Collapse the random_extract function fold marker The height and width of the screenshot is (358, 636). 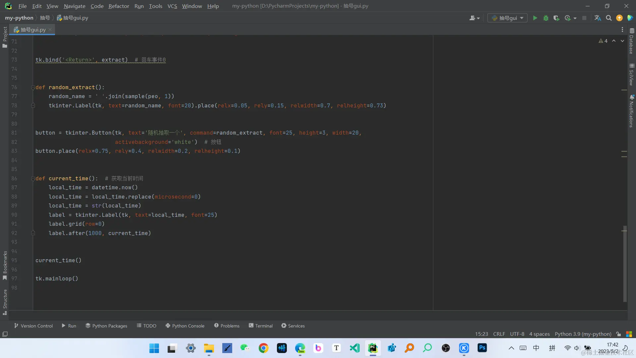(x=33, y=88)
